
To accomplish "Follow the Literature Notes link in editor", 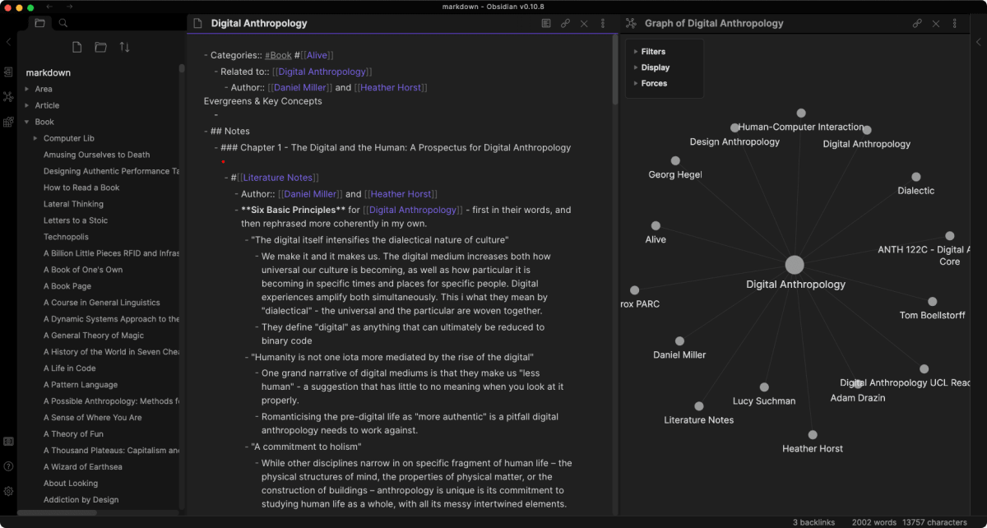I will 279,178.
